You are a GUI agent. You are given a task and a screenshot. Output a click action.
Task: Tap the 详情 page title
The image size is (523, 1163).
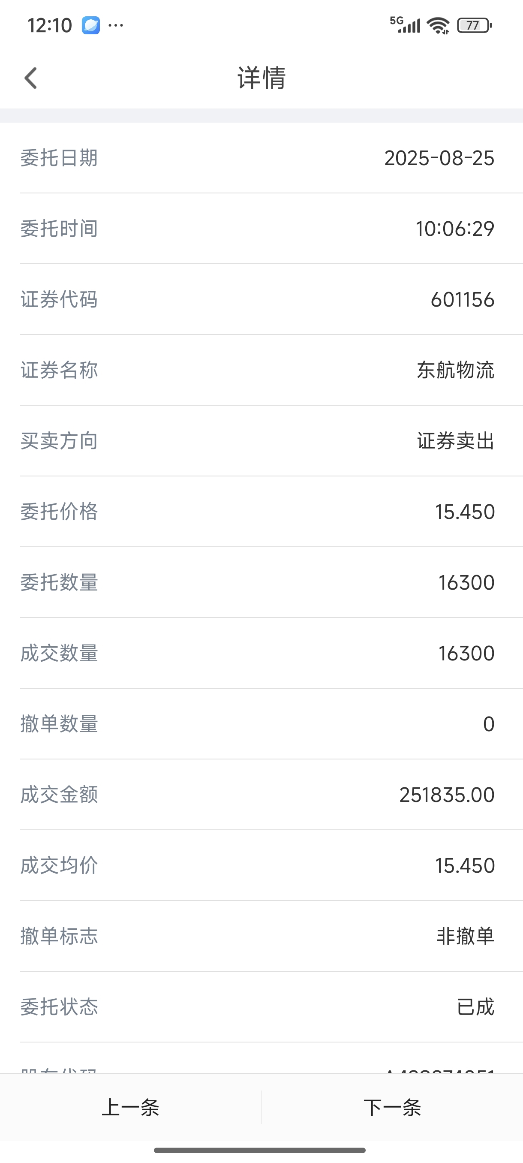262,78
